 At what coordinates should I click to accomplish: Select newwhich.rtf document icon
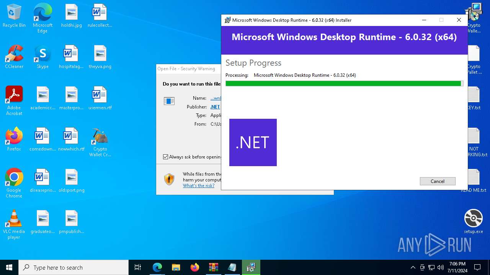pyautogui.click(x=71, y=140)
